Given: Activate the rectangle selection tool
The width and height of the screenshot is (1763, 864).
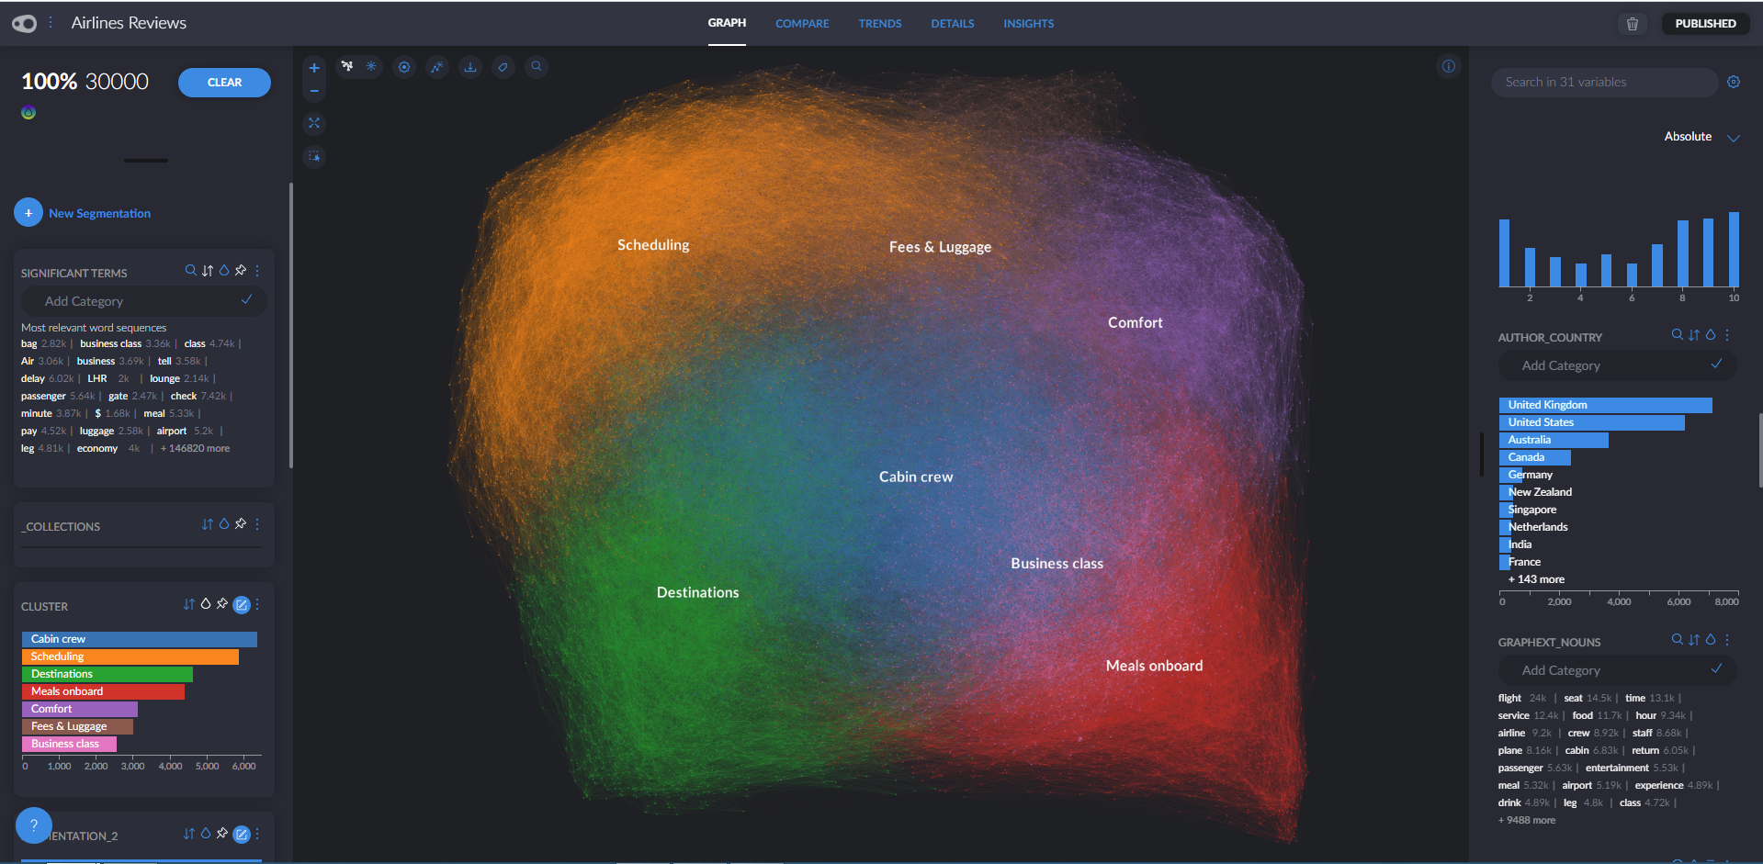Looking at the screenshot, I should click(x=314, y=156).
